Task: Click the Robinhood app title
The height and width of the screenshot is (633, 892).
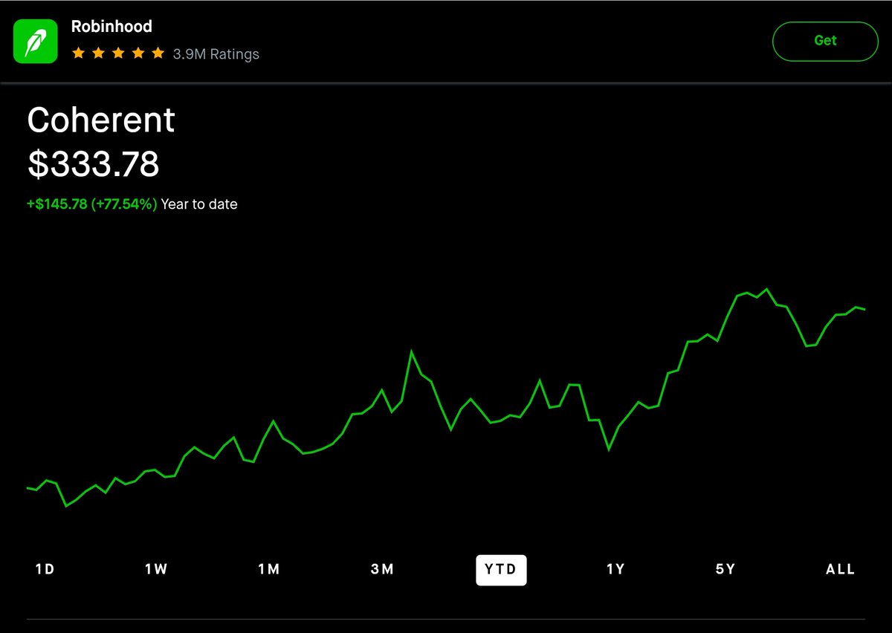Action: tap(111, 27)
